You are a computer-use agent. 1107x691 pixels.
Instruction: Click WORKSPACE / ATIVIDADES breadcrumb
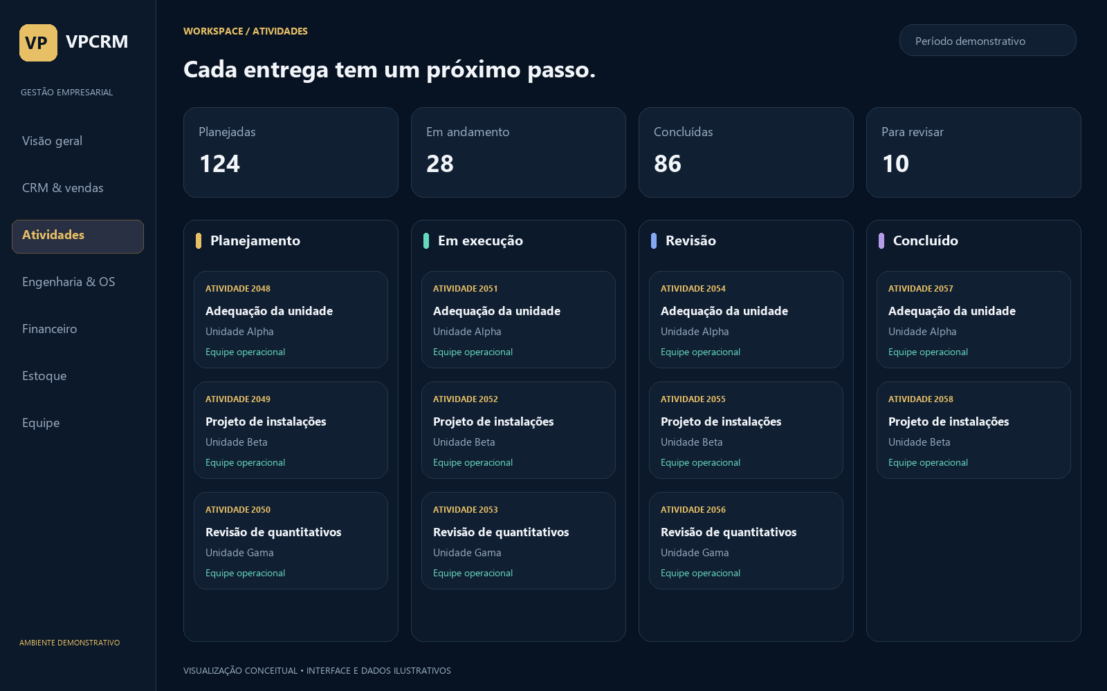coord(246,31)
